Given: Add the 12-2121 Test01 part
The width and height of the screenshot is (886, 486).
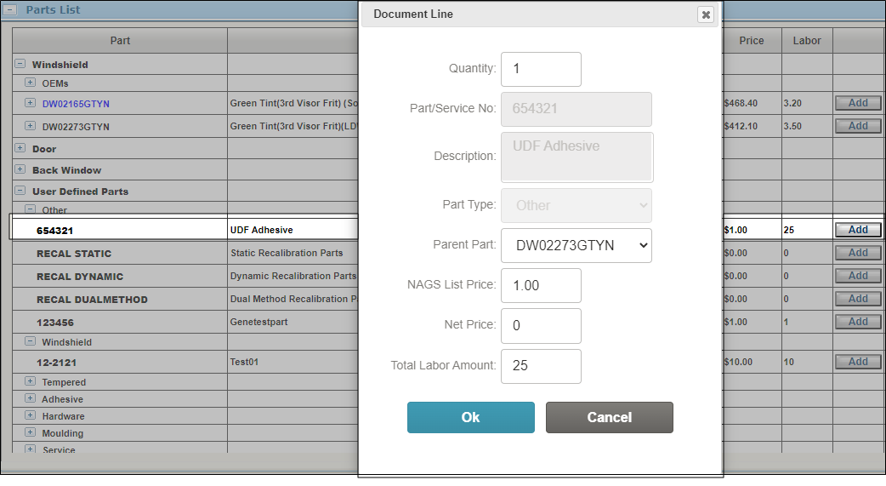Looking at the screenshot, I should click(858, 362).
